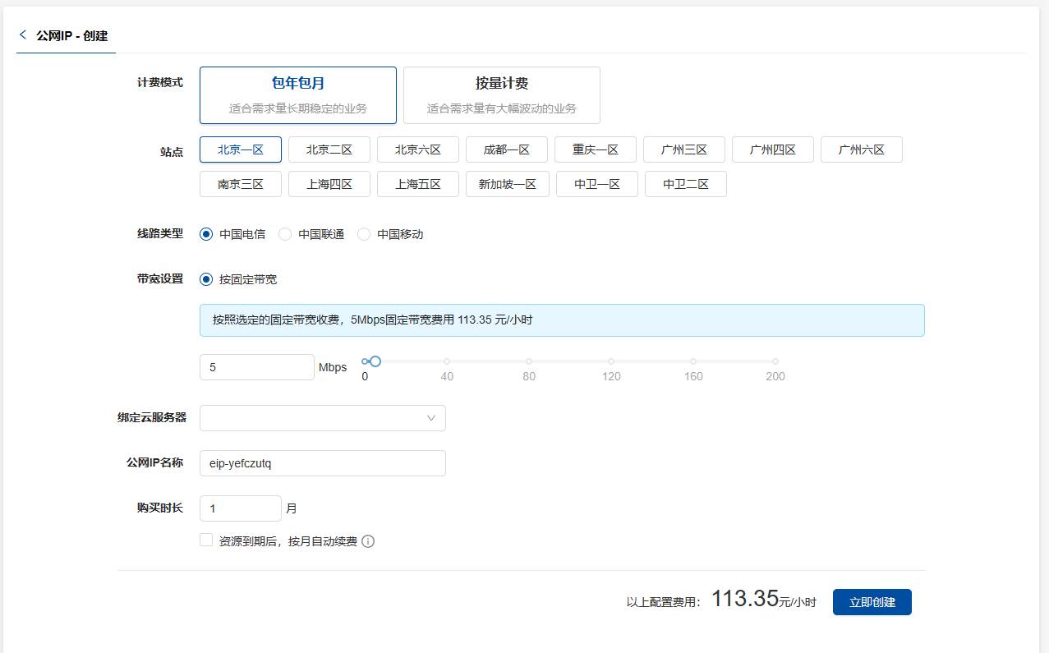Choose the 广州三区 site
The width and height of the screenshot is (1049, 653).
tap(684, 149)
